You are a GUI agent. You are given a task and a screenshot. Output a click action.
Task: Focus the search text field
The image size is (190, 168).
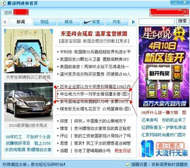click(157, 21)
